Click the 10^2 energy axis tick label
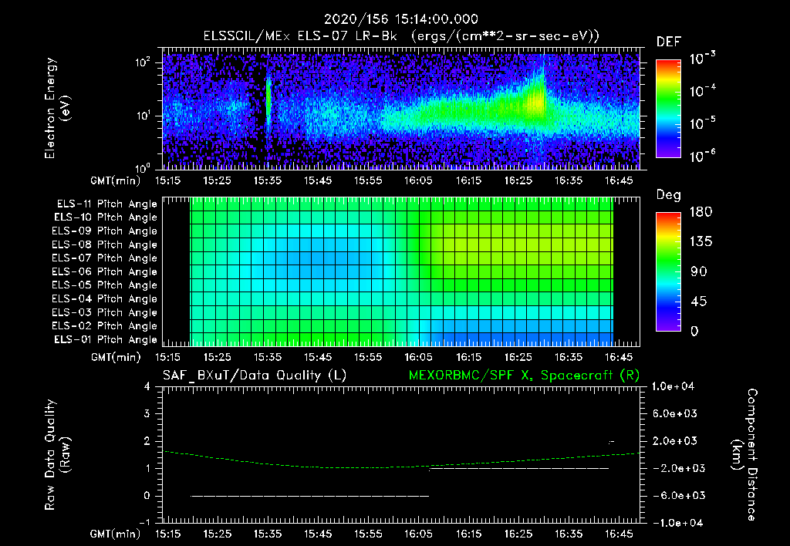 (143, 62)
